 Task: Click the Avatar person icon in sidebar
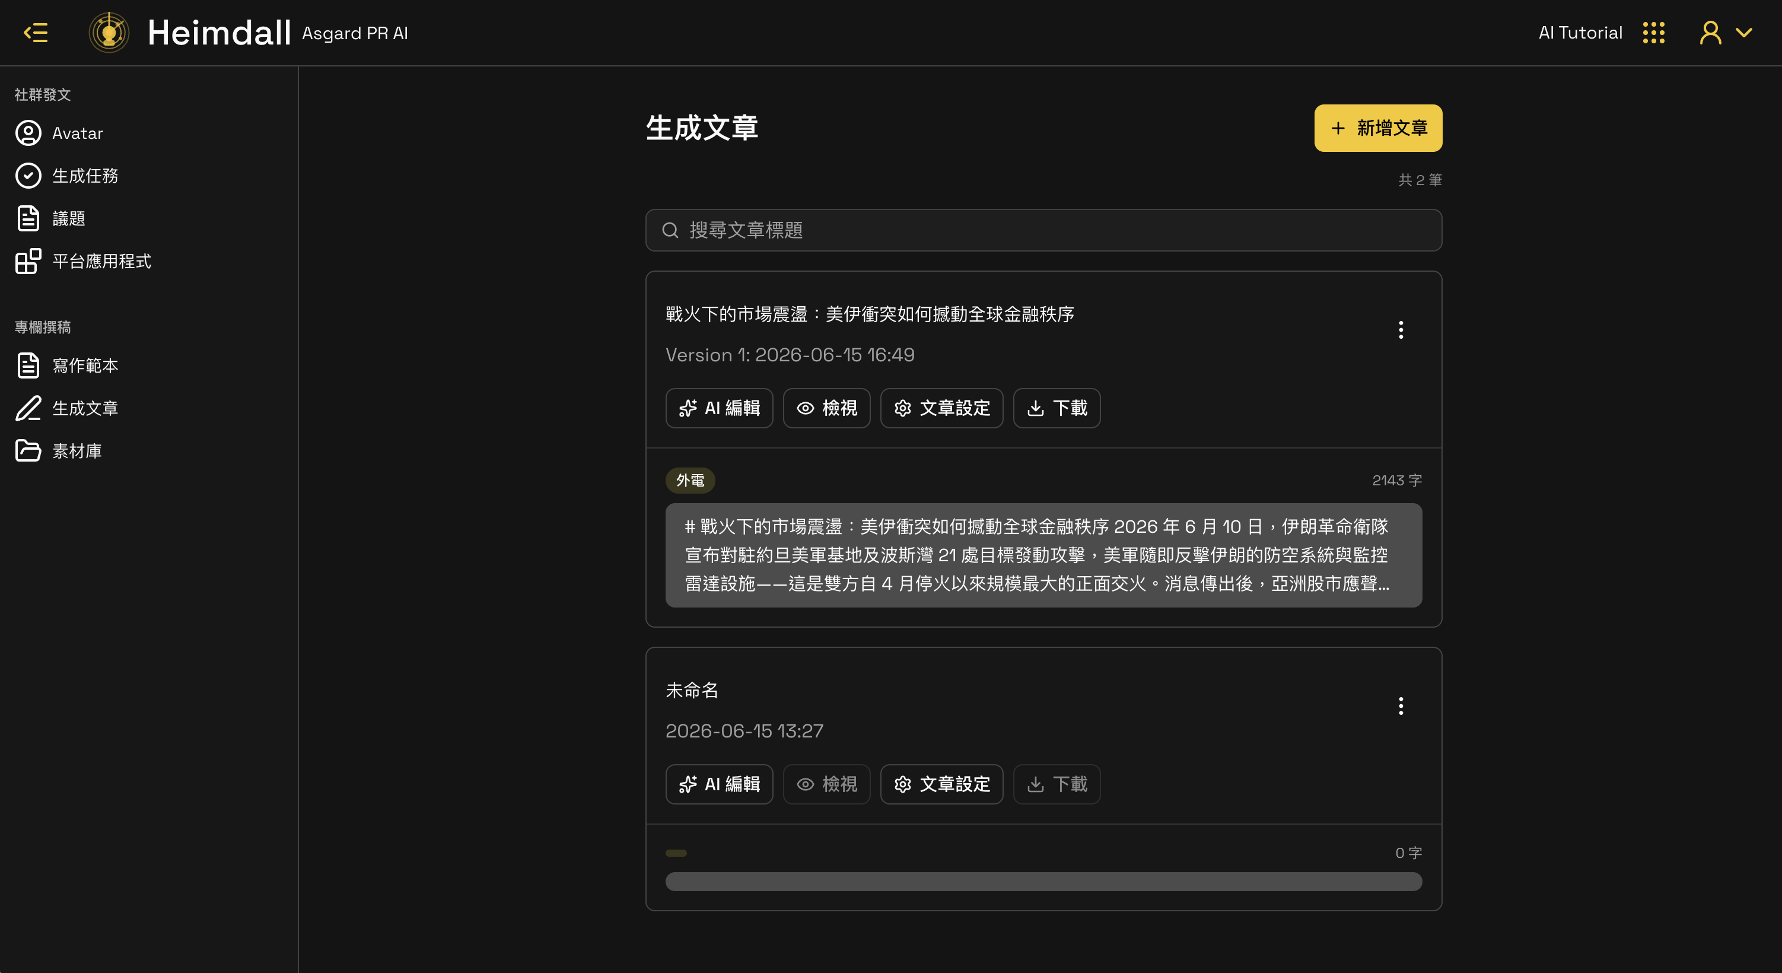(28, 133)
